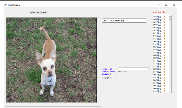182x108 pixels.
Task: Click the 'open the folder' button
Action: (x=38, y=12)
